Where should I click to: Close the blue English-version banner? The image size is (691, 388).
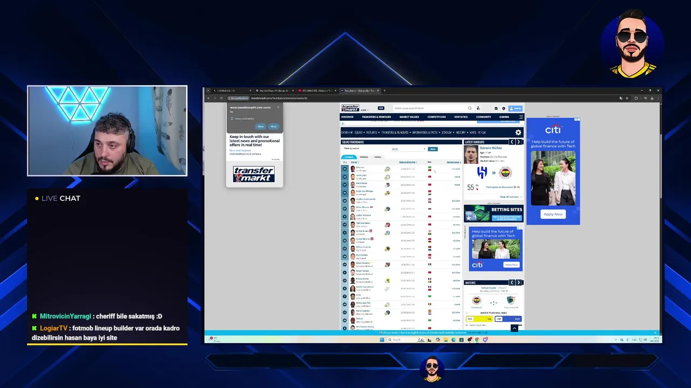pos(655,332)
